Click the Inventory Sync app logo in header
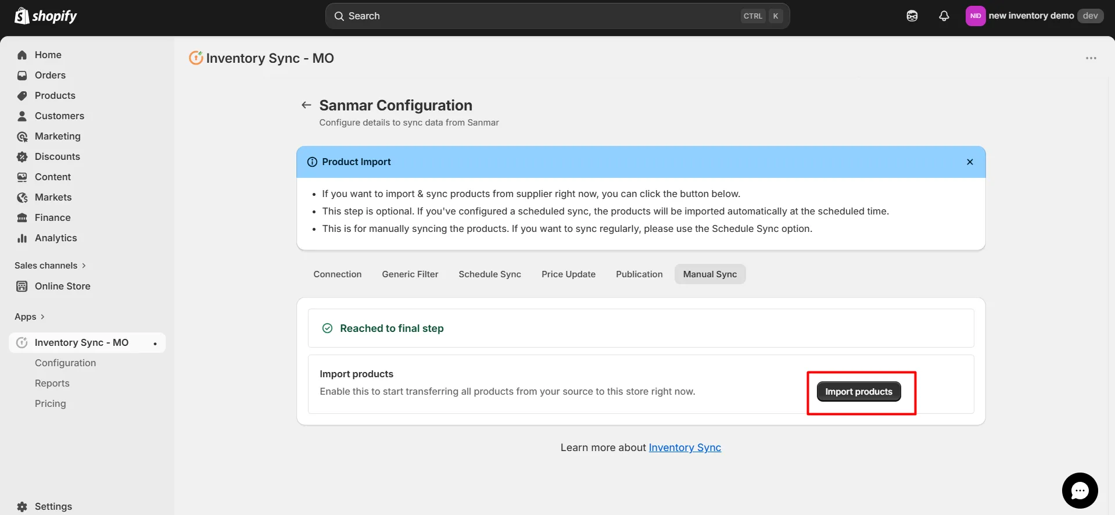The height and width of the screenshot is (515, 1115). 196,58
